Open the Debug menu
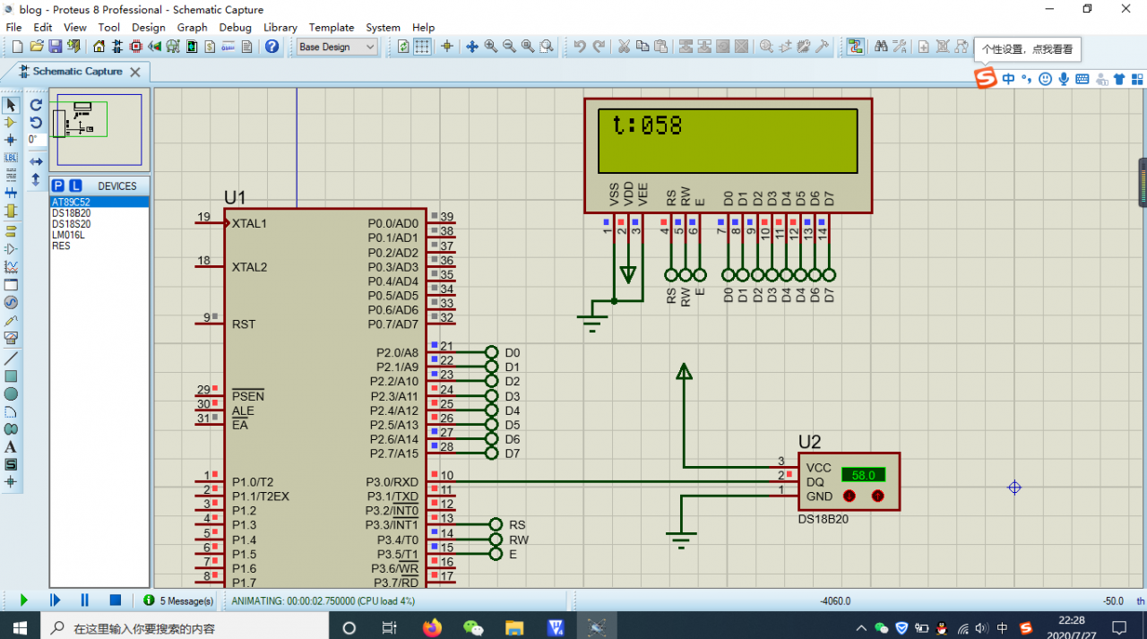The height and width of the screenshot is (639, 1147). [x=235, y=27]
